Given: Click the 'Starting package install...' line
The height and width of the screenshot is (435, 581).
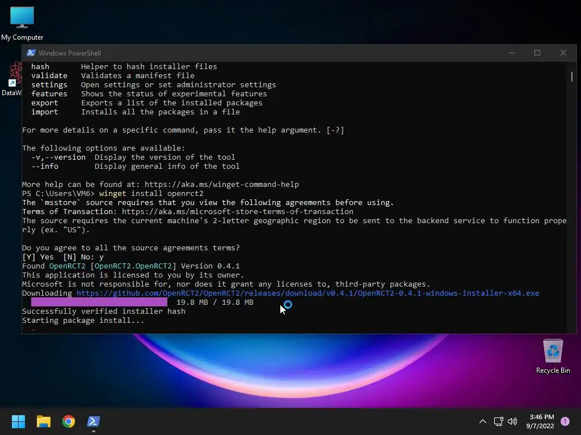Looking at the screenshot, I should (x=83, y=321).
